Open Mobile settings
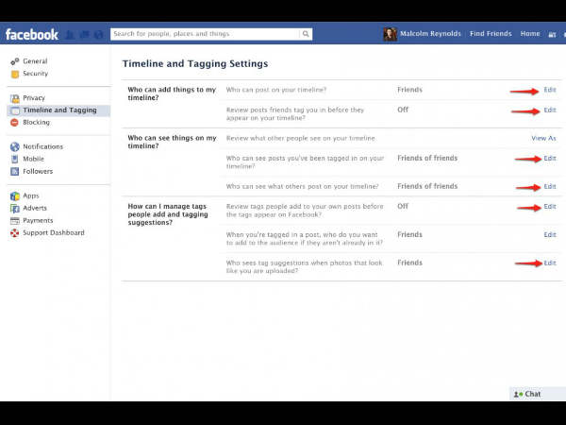 [x=34, y=159]
